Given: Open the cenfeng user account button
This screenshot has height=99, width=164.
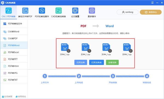Looking at the screenshot, I should pyautogui.click(x=127, y=12).
